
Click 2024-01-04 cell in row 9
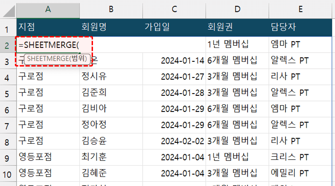[x=174, y=158]
